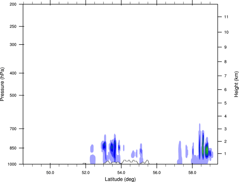Image resolution: width=239 pixels, height=182 pixels.
Task: Click the 5 km height label
Action: coord(226,103)
